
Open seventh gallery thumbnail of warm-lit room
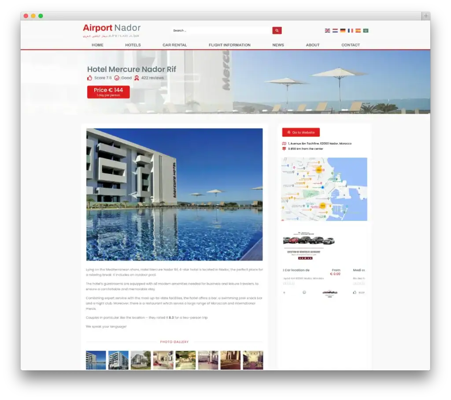230,360
